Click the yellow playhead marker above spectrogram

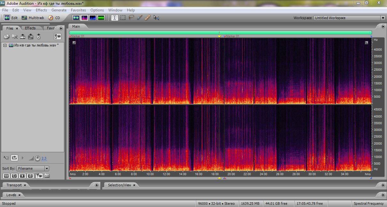coord(219,36)
